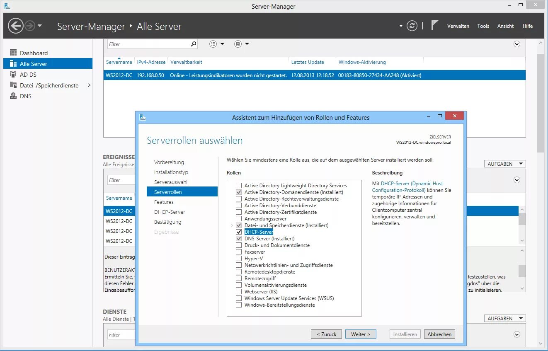Sort by Servername column header
The height and width of the screenshot is (351, 548).
tap(119, 62)
